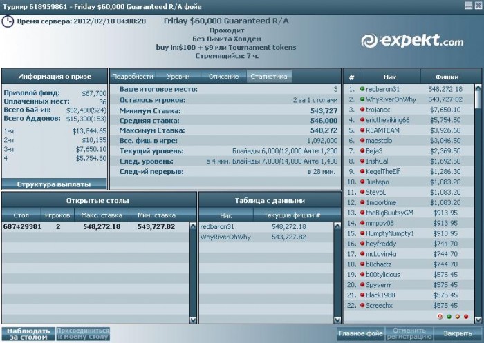Open the Структура выплаты payout structure
The height and width of the screenshot is (343, 484).
(54, 184)
